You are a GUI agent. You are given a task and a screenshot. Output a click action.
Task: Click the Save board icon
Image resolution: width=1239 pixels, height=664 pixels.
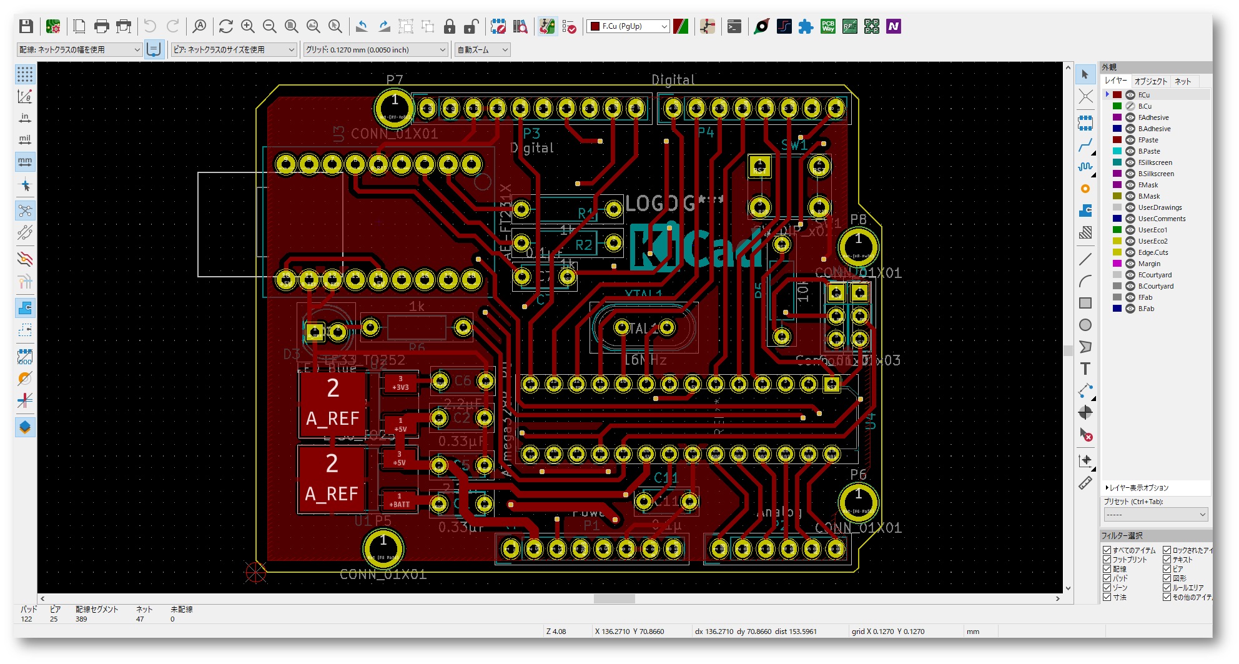26,26
